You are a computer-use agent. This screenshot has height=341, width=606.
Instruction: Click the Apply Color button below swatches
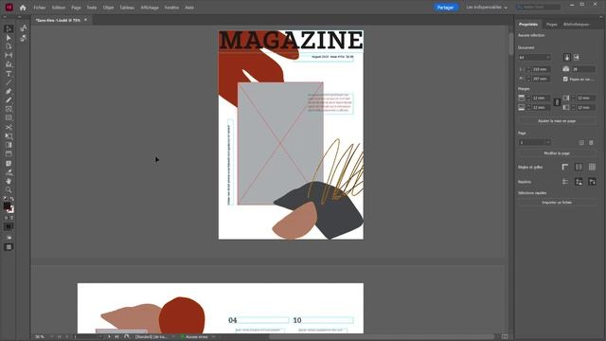click(9, 227)
